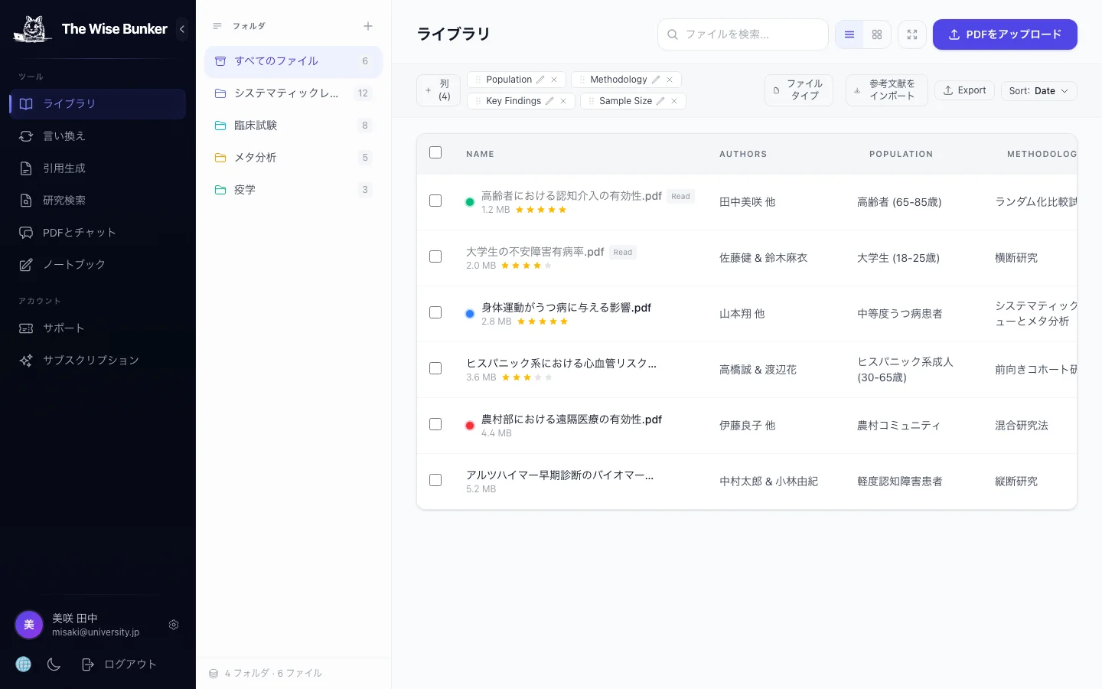
Task: Switch to grid view layout
Action: click(877, 34)
